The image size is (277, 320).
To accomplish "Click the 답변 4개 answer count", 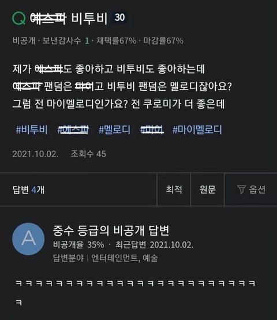I will [x=28, y=189].
